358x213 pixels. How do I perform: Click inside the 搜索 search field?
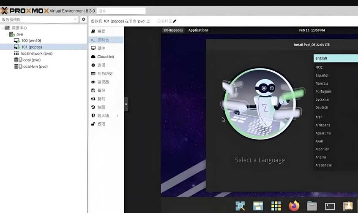point(121,11)
